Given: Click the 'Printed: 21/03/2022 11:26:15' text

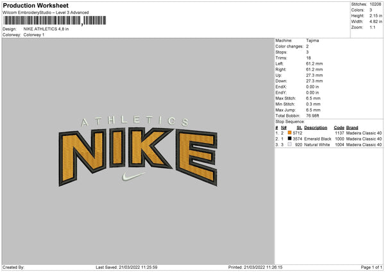Looking at the screenshot, I should click(255, 268).
